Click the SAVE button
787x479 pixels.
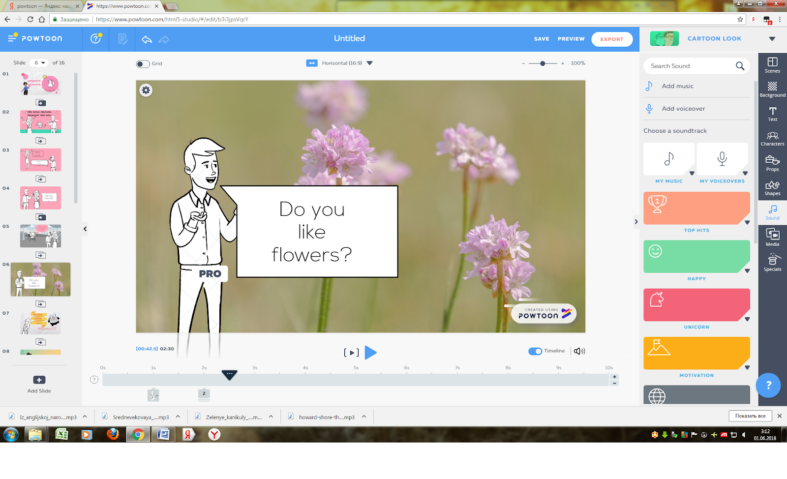(542, 39)
